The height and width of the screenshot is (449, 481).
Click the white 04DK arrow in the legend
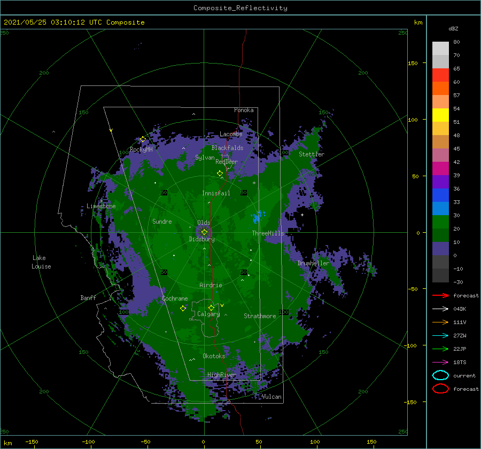440,309
